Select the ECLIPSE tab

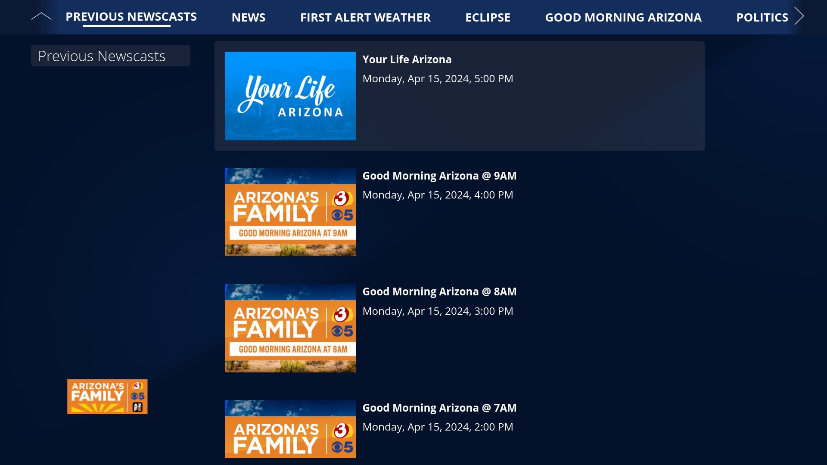(487, 17)
